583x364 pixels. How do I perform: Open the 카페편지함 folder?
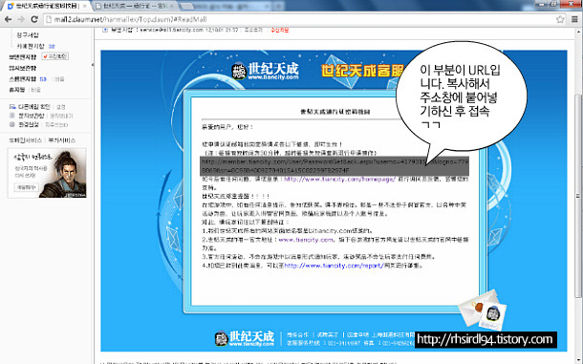point(31,46)
